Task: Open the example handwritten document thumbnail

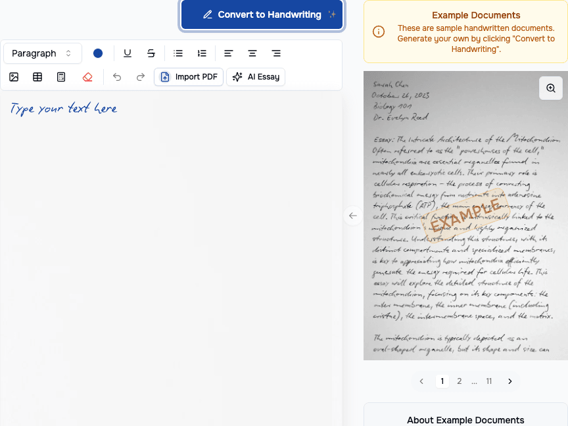Action: click(x=465, y=216)
